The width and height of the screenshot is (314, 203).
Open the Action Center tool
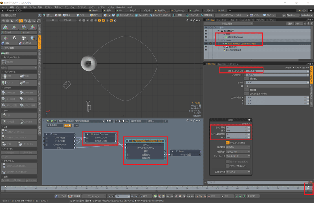[x=125, y=15]
